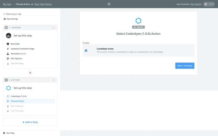
Task: Select the Candidate Invite radio button
Action: click(86, 50)
